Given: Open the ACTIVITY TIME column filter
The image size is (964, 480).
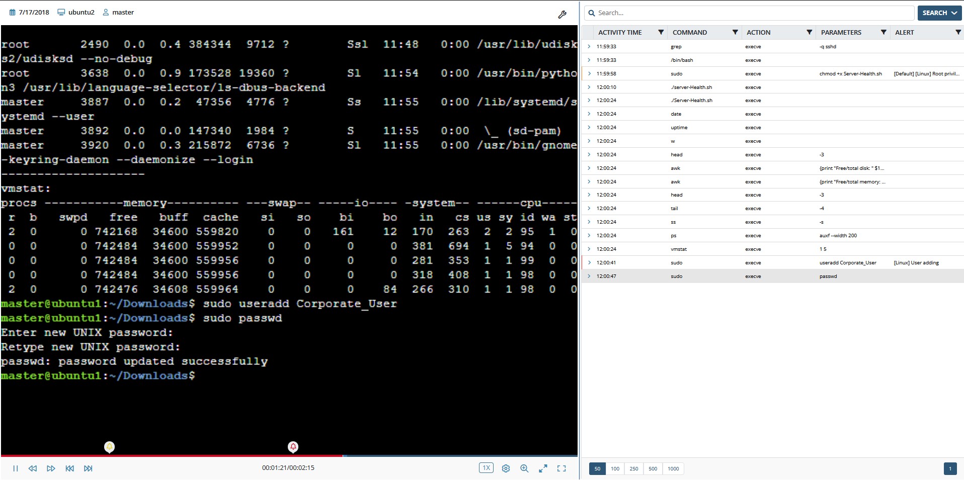Looking at the screenshot, I should click(x=661, y=32).
